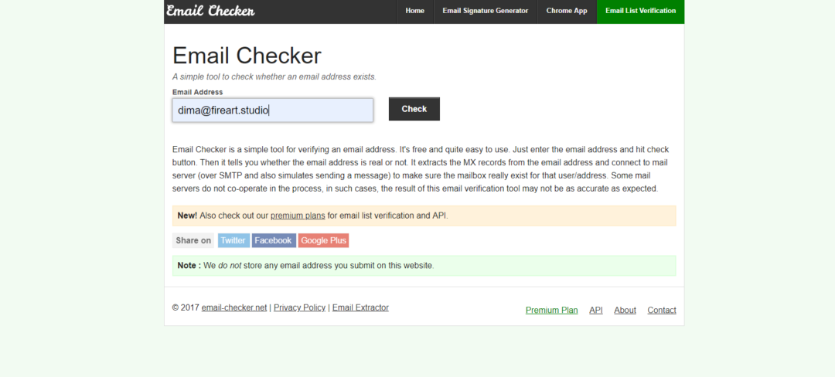Open the Contact footer link

(661, 311)
